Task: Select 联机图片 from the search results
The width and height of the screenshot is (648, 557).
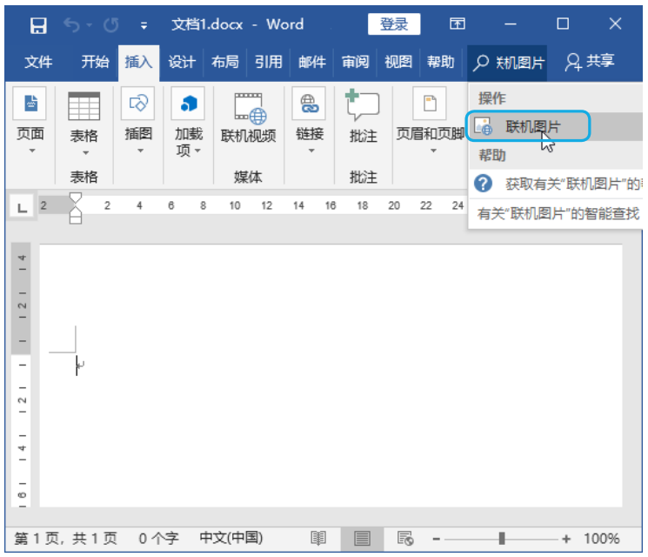Action: tap(529, 127)
